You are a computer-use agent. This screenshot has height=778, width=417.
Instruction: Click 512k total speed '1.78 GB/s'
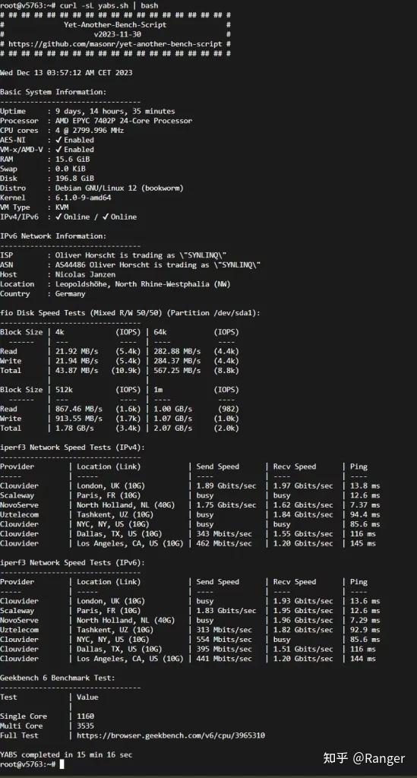75,429
